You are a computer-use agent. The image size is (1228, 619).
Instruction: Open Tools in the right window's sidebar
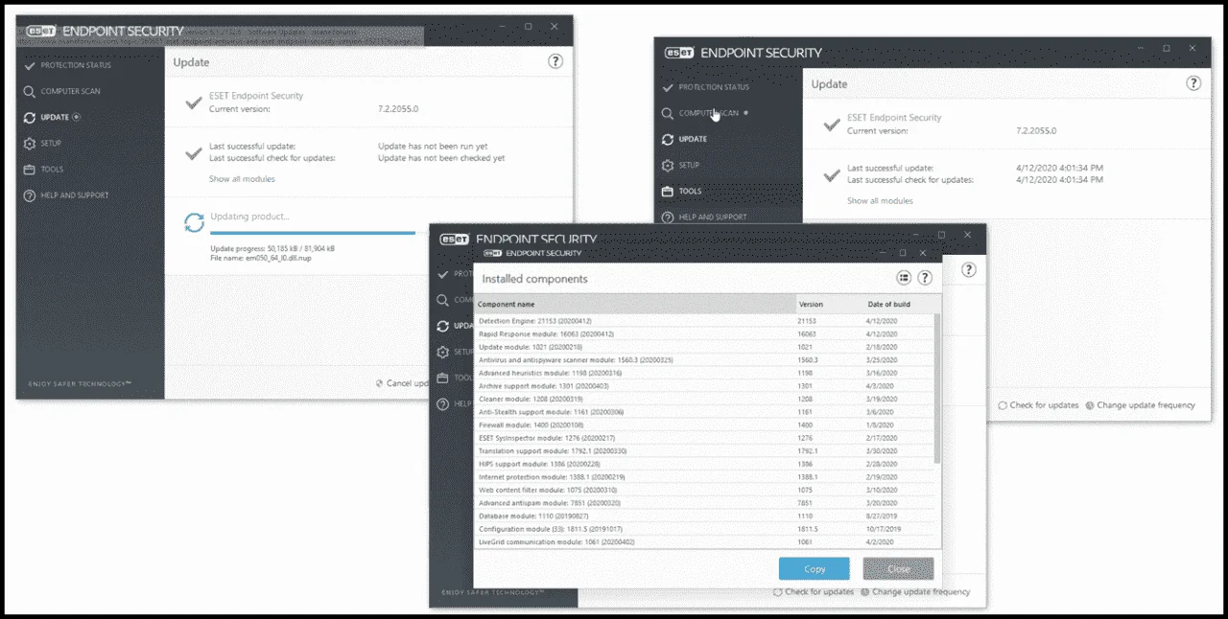coord(690,191)
